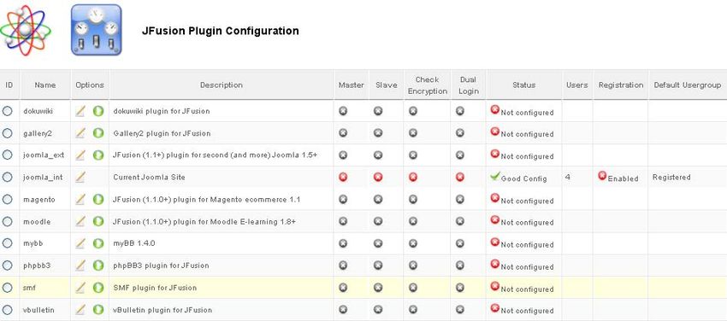Click the green checkmark Good Config status

pos(494,176)
